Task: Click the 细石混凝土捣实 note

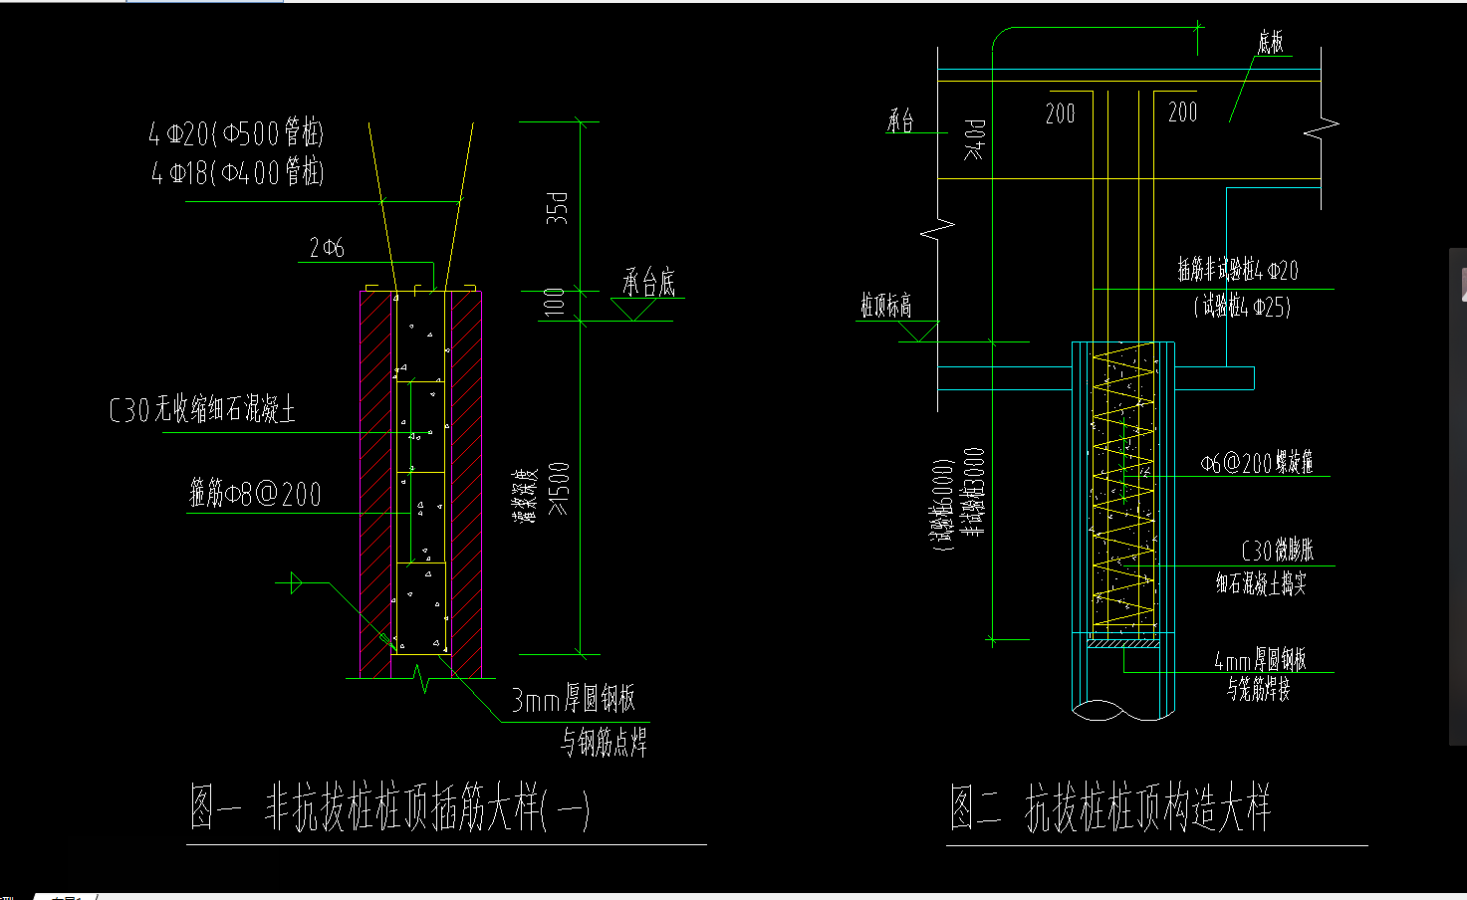Action: coord(1261,583)
